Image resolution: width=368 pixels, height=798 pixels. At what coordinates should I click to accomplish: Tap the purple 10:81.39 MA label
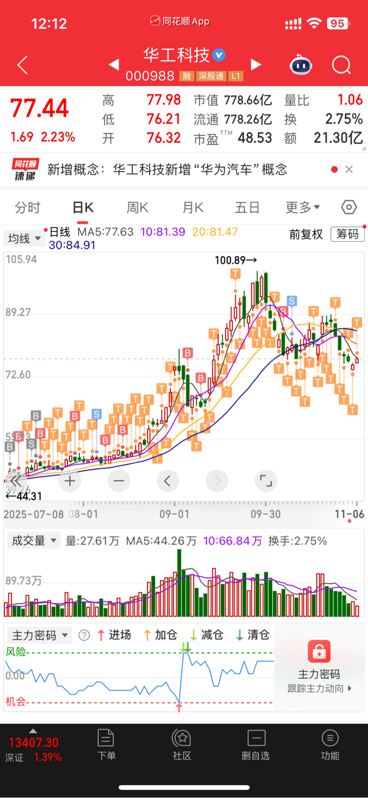[x=162, y=232]
